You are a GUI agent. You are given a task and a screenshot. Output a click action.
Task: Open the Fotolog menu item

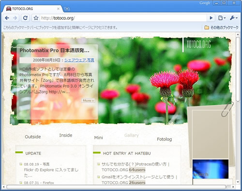click(x=165, y=139)
